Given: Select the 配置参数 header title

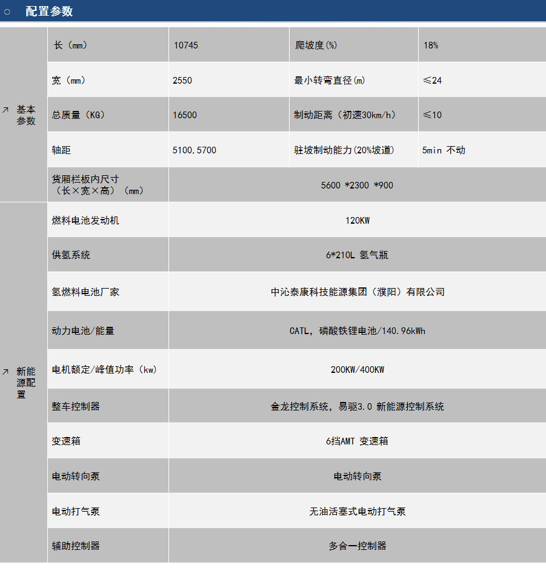Looking at the screenshot, I should click(49, 12).
